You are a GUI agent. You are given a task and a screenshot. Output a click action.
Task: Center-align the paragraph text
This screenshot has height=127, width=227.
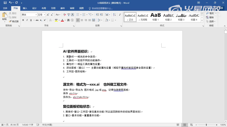tap(82, 20)
